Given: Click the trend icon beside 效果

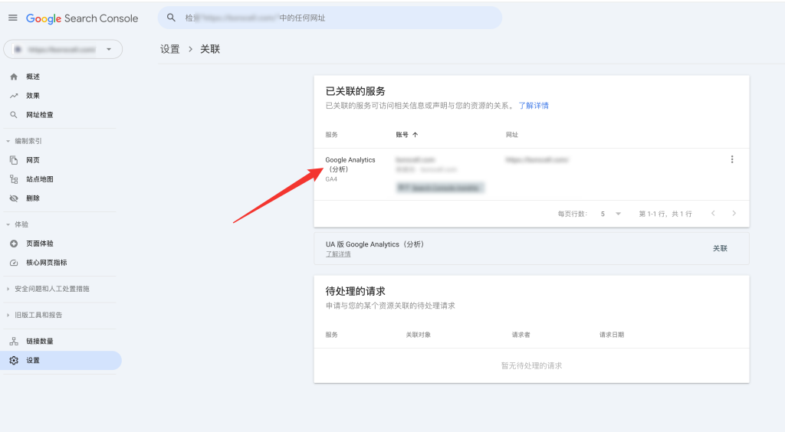Looking at the screenshot, I should coord(14,96).
